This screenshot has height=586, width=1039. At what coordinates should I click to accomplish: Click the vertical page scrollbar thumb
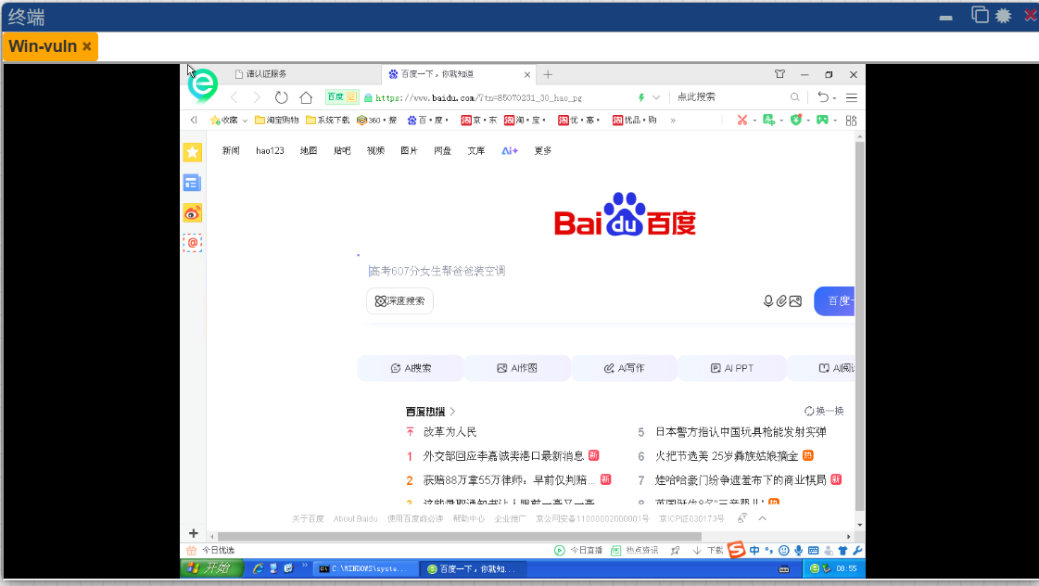point(859,326)
